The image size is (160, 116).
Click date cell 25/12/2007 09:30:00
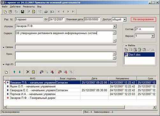click(x=94, y=90)
